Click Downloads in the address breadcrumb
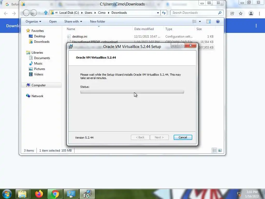 119,13
